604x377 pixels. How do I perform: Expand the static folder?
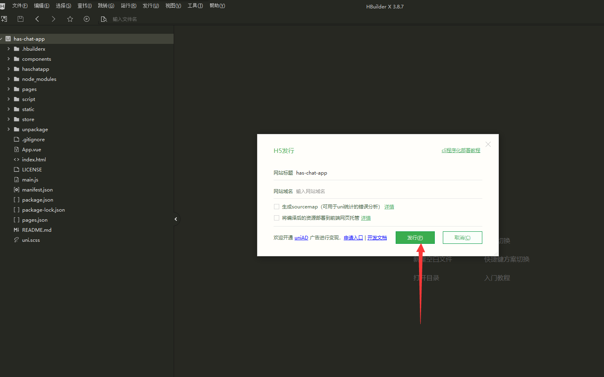pos(8,109)
